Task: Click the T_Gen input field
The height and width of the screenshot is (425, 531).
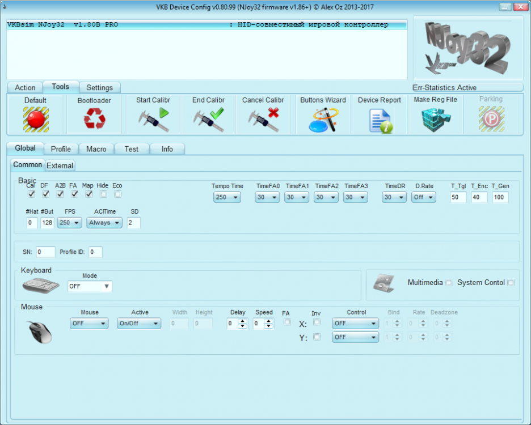Action: 500,197
